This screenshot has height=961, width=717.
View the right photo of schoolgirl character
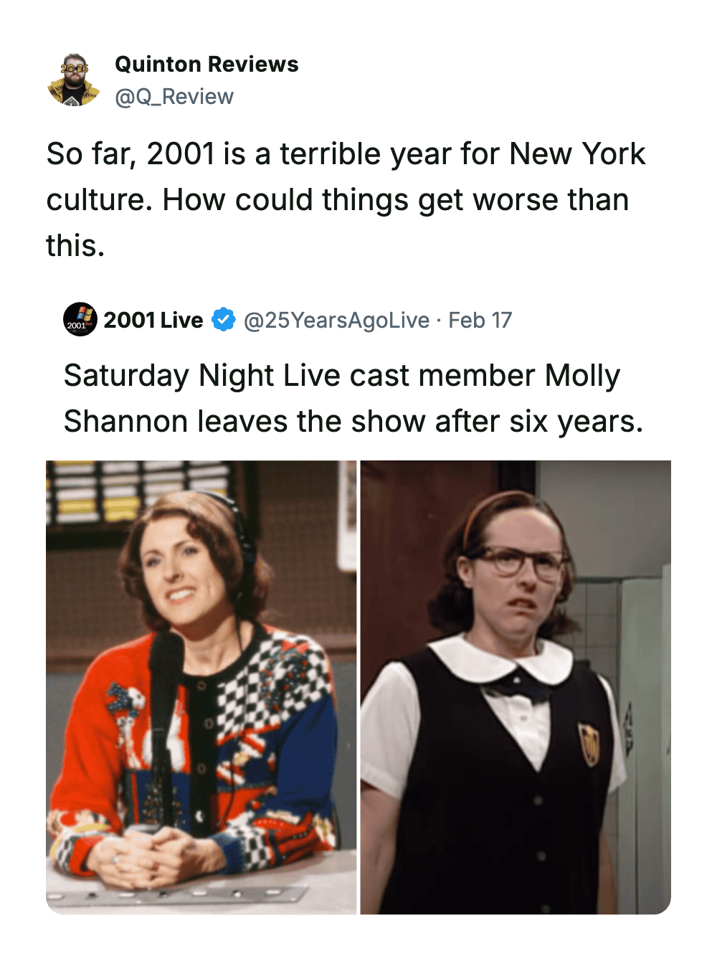click(516, 687)
